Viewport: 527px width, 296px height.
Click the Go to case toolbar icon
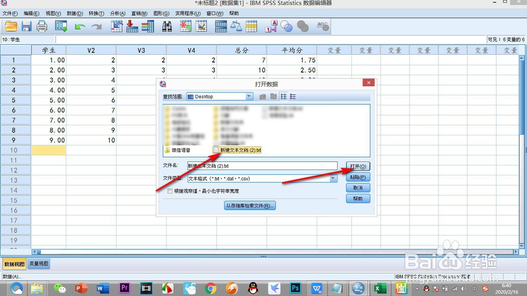116,26
